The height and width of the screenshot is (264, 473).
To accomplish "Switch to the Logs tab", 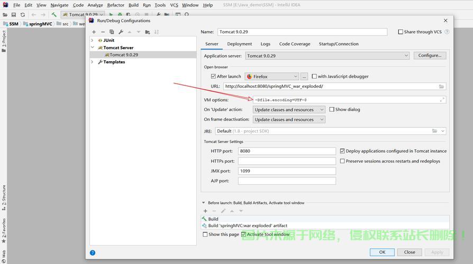I will pos(266,44).
